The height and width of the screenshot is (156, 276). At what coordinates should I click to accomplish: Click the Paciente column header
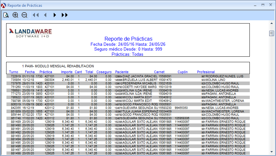coord(122,72)
